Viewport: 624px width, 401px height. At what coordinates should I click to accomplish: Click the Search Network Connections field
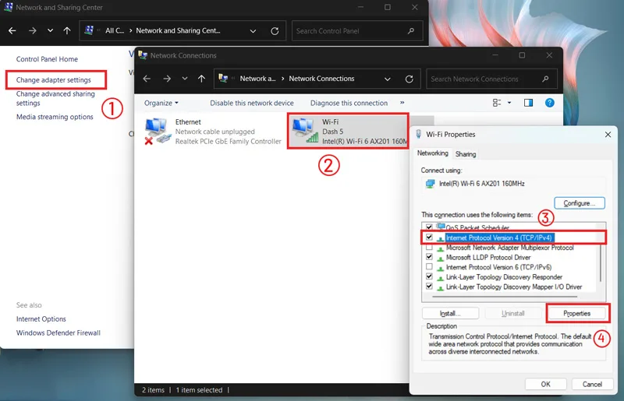[491, 79]
